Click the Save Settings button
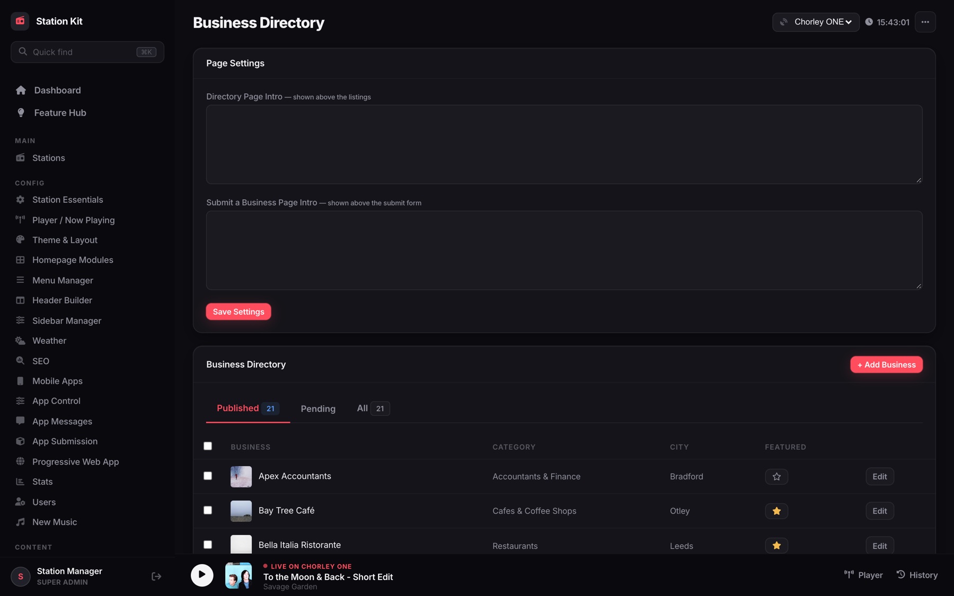954x596 pixels. [238, 312]
